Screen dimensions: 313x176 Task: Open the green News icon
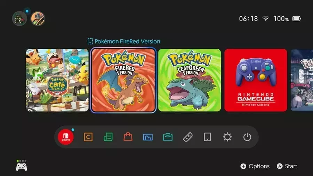pyautogui.click(x=108, y=137)
